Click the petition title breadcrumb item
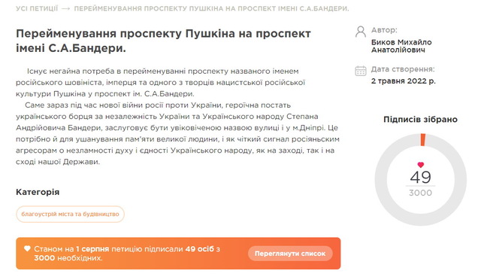481x277 pixels. click(x=211, y=8)
